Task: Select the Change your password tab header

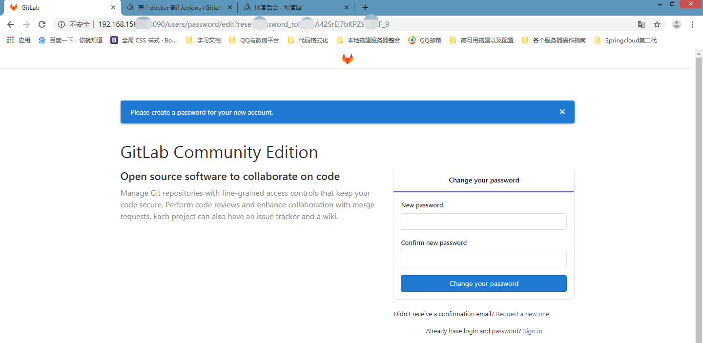Action: (x=484, y=181)
